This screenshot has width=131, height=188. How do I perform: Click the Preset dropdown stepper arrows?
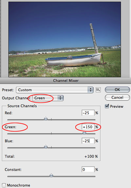click(x=90, y=90)
